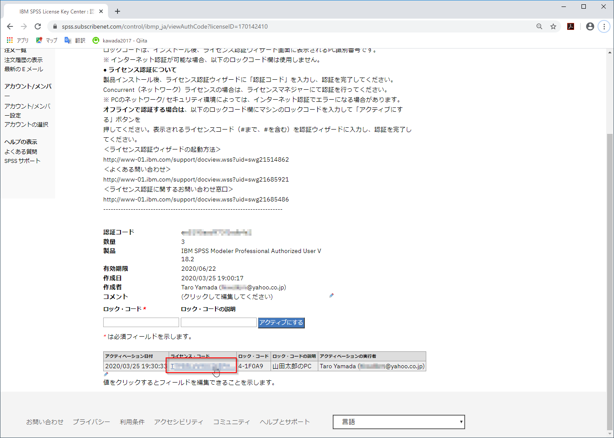Click (クリックして編集してください) comment text
This screenshot has height=438, width=614.
click(227, 297)
